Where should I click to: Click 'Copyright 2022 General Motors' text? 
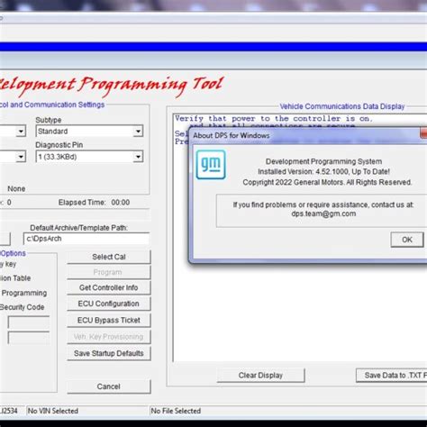click(x=293, y=182)
